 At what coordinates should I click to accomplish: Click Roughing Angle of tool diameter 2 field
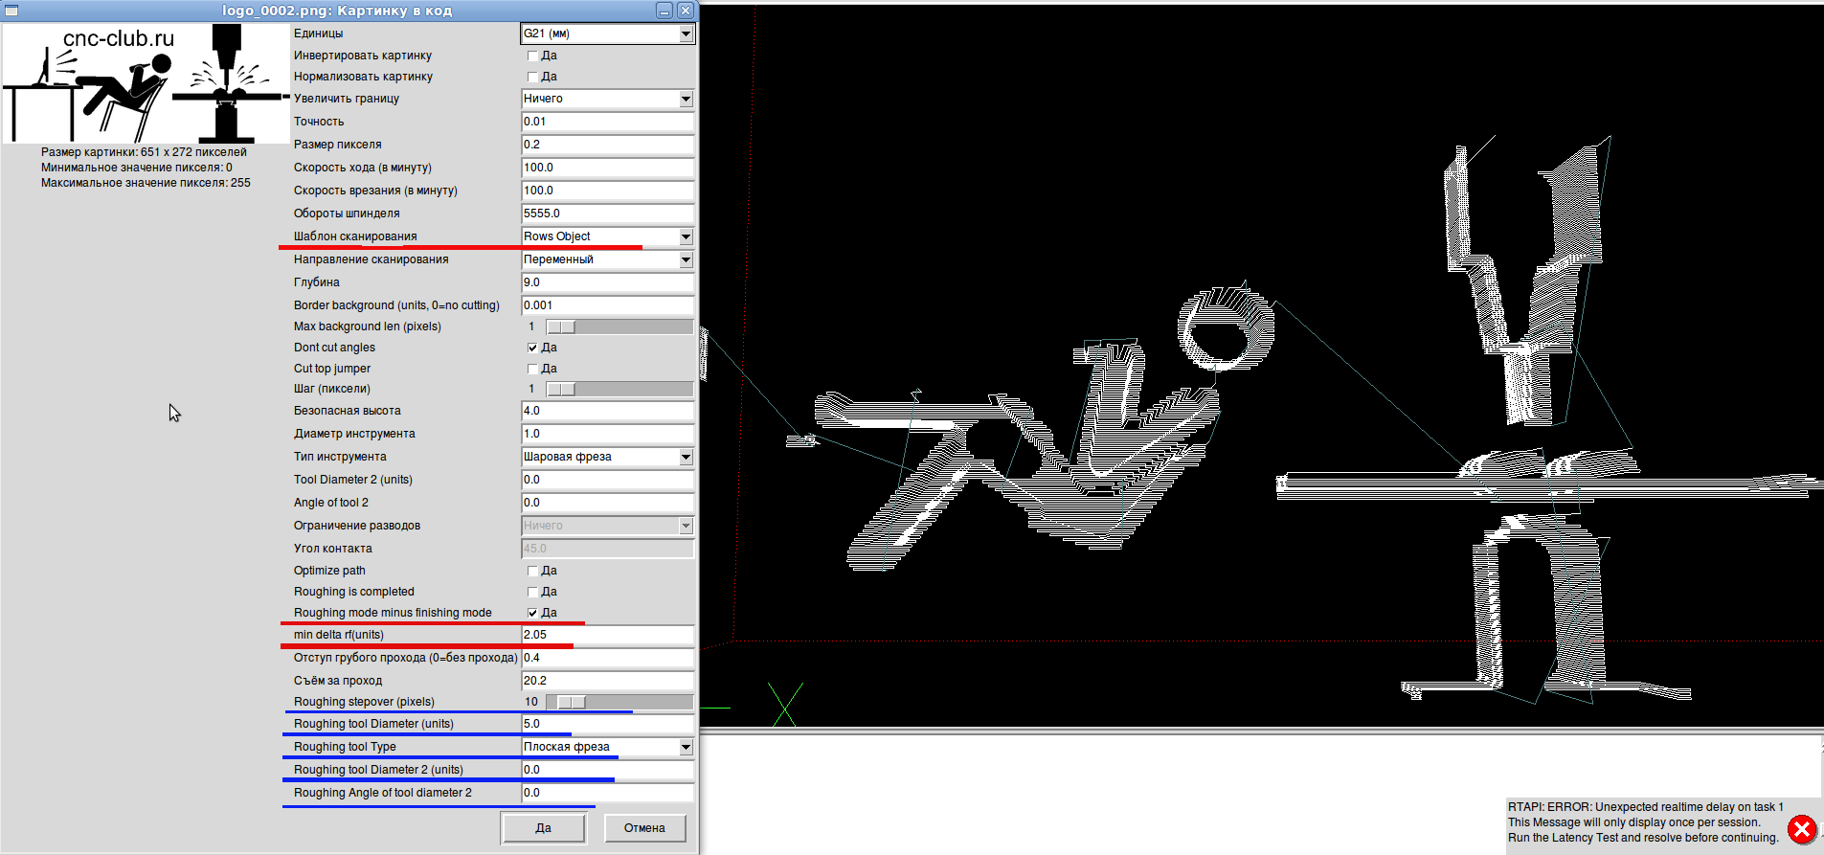click(607, 793)
